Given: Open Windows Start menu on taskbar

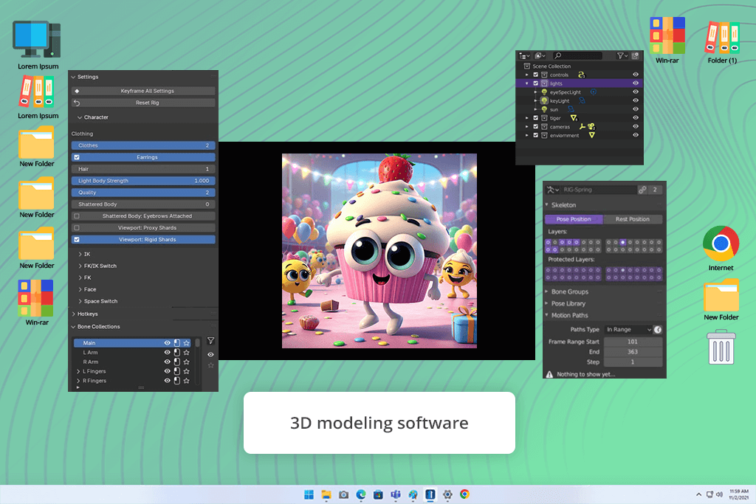Looking at the screenshot, I should (309, 494).
